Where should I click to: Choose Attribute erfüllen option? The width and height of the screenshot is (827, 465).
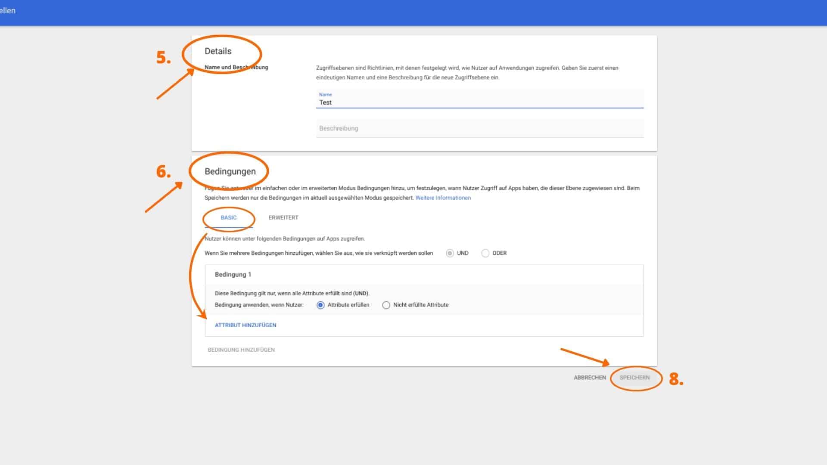pyautogui.click(x=320, y=305)
